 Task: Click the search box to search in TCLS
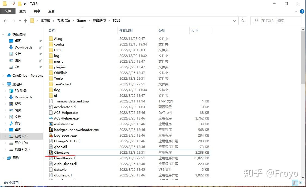pyautogui.click(x=276, y=21)
